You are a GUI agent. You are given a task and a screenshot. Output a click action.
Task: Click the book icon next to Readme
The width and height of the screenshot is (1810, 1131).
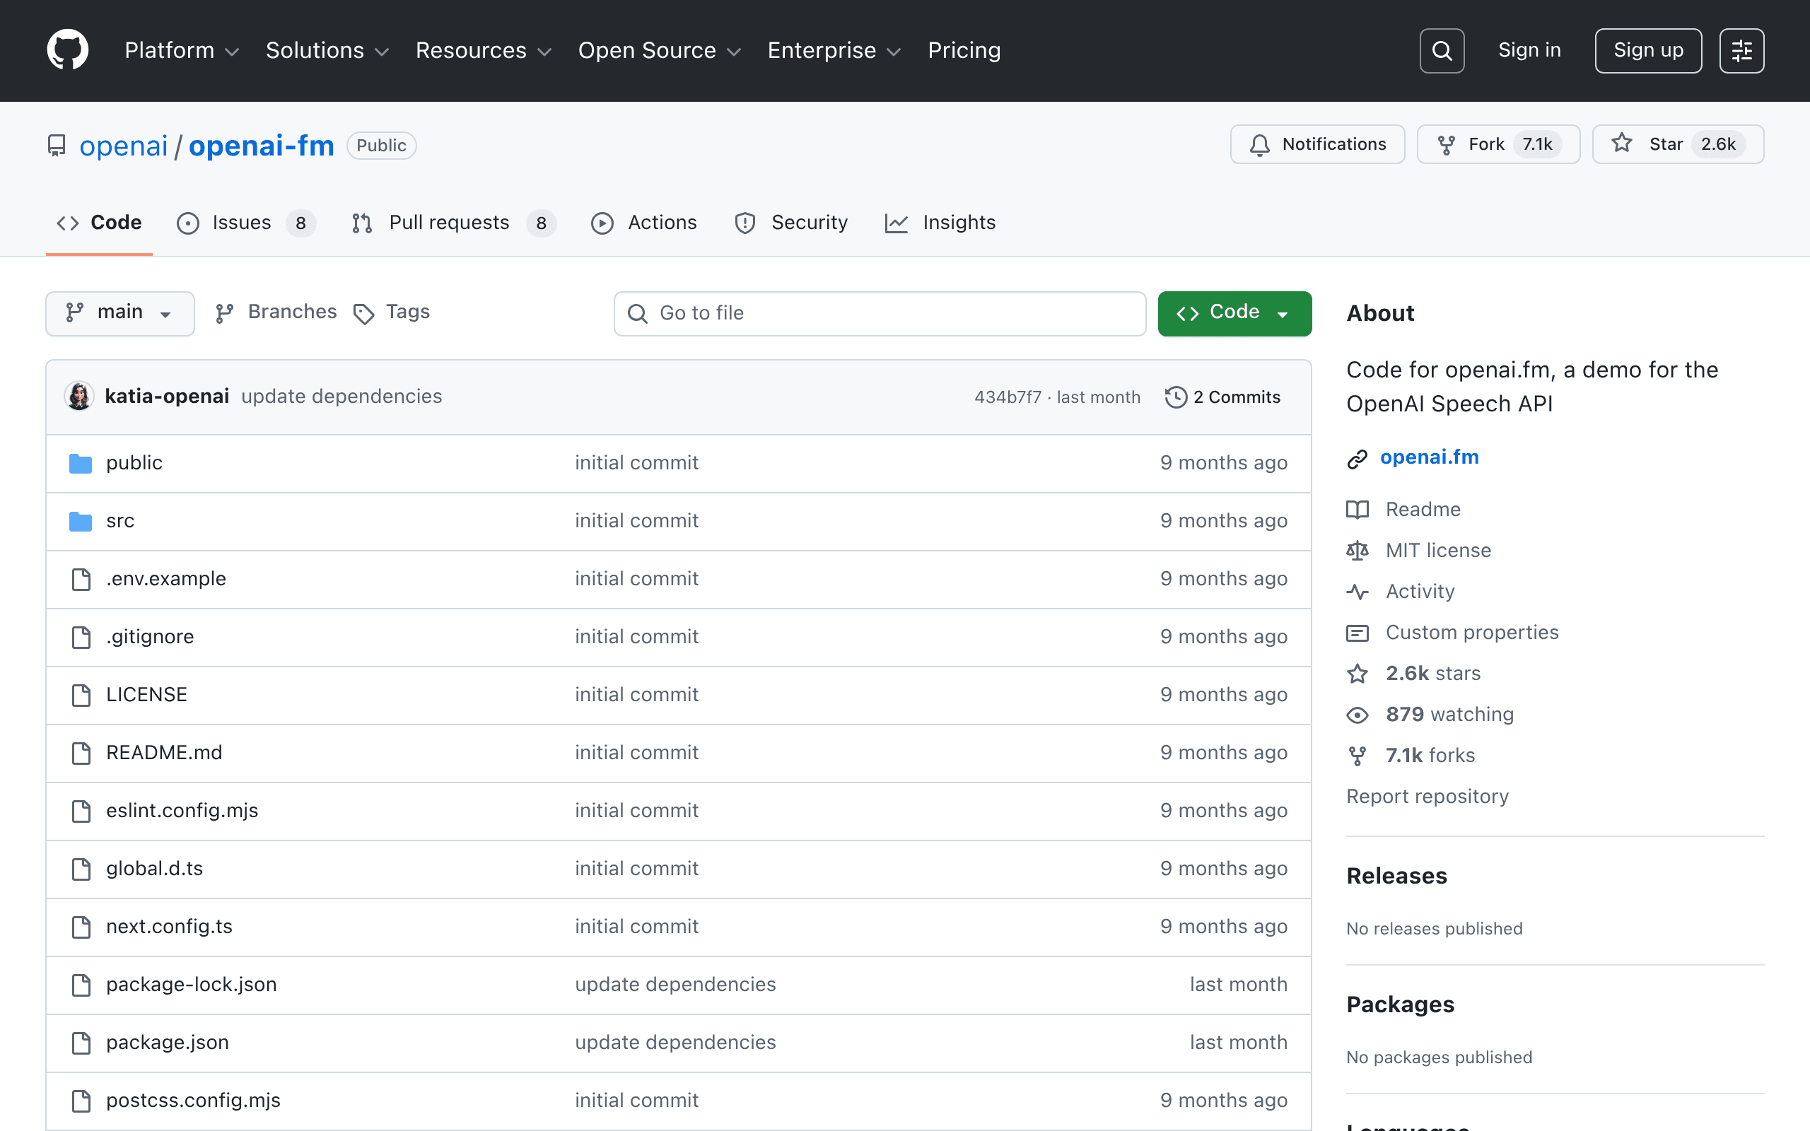1357,510
